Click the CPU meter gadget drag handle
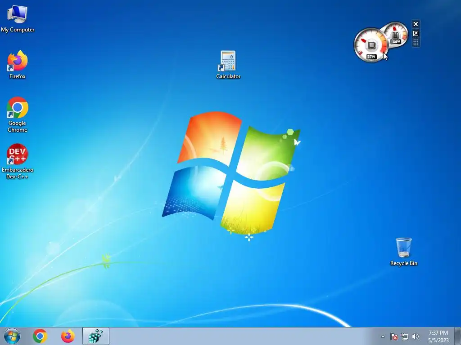Image resolution: width=461 pixels, height=345 pixels. coord(416,43)
